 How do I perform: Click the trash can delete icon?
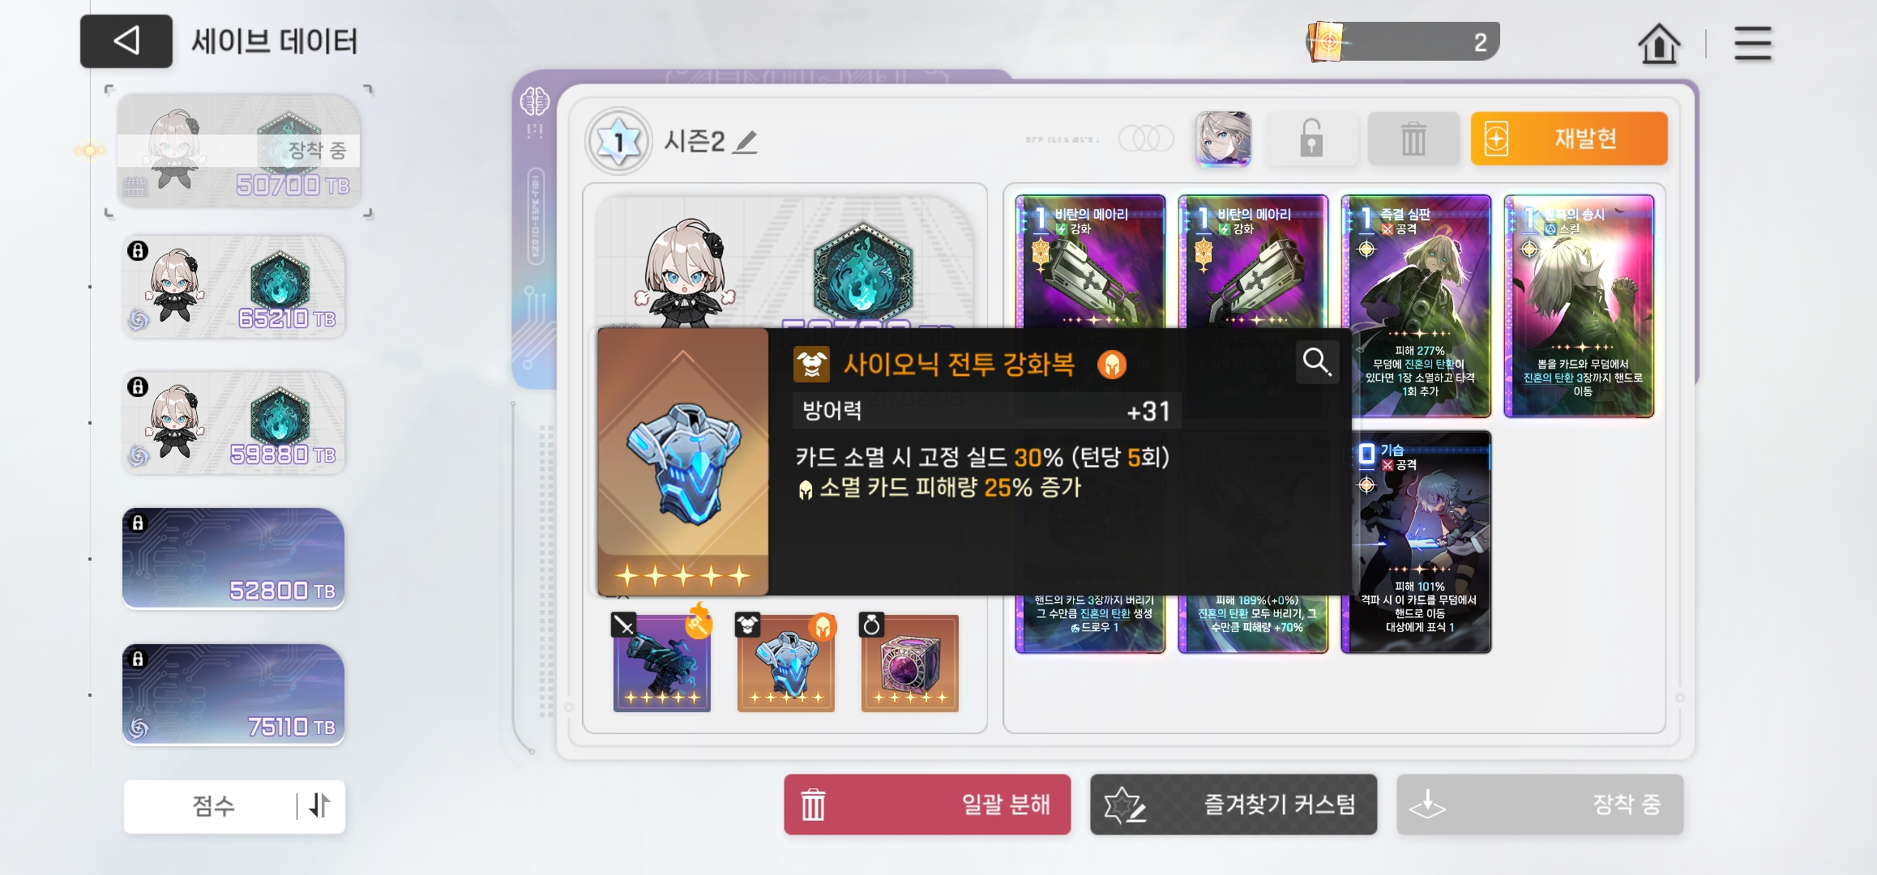click(x=1413, y=139)
